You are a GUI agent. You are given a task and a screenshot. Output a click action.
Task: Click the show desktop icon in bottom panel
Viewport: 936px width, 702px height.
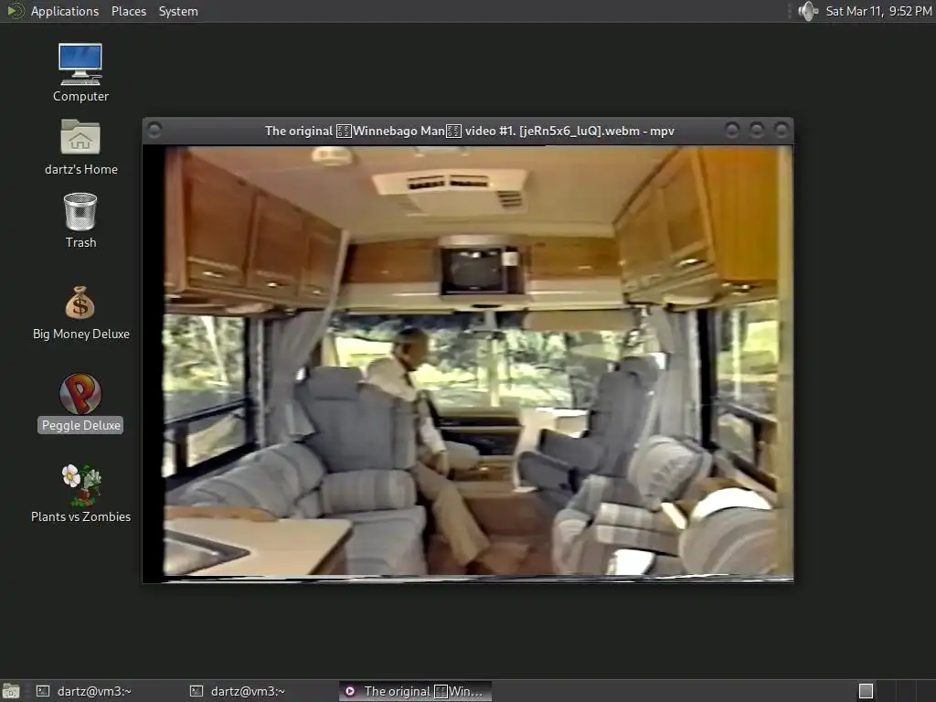[11, 691]
